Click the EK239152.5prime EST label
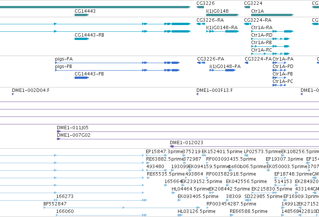 [202, 182]
